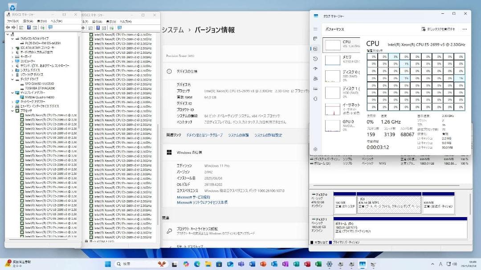
Task: Launch Microsoft Edge from the taskbar
Action: click(x=197, y=263)
